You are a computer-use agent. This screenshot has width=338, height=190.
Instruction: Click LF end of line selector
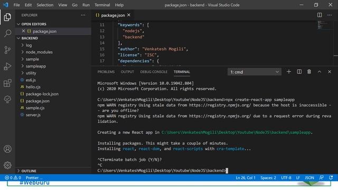[298, 178]
